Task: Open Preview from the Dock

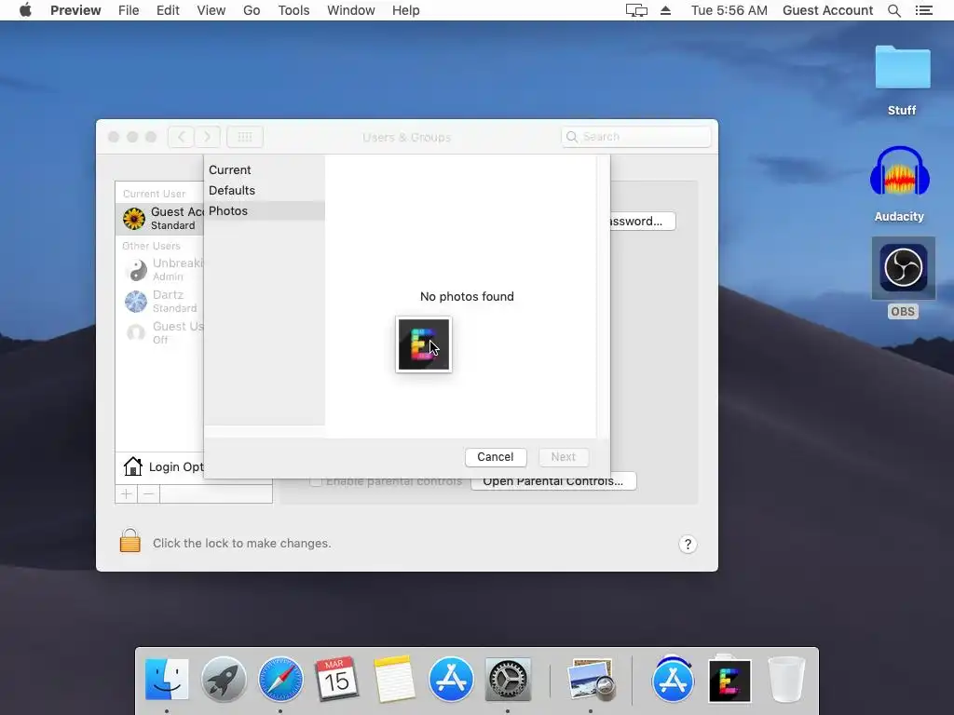Action: coord(590,680)
